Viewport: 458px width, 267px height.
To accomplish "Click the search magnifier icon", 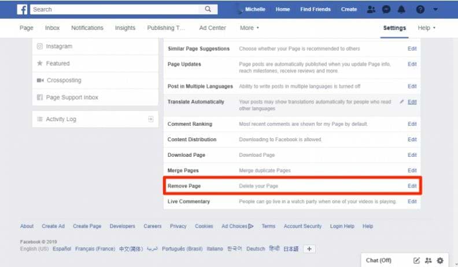I will [208, 9].
